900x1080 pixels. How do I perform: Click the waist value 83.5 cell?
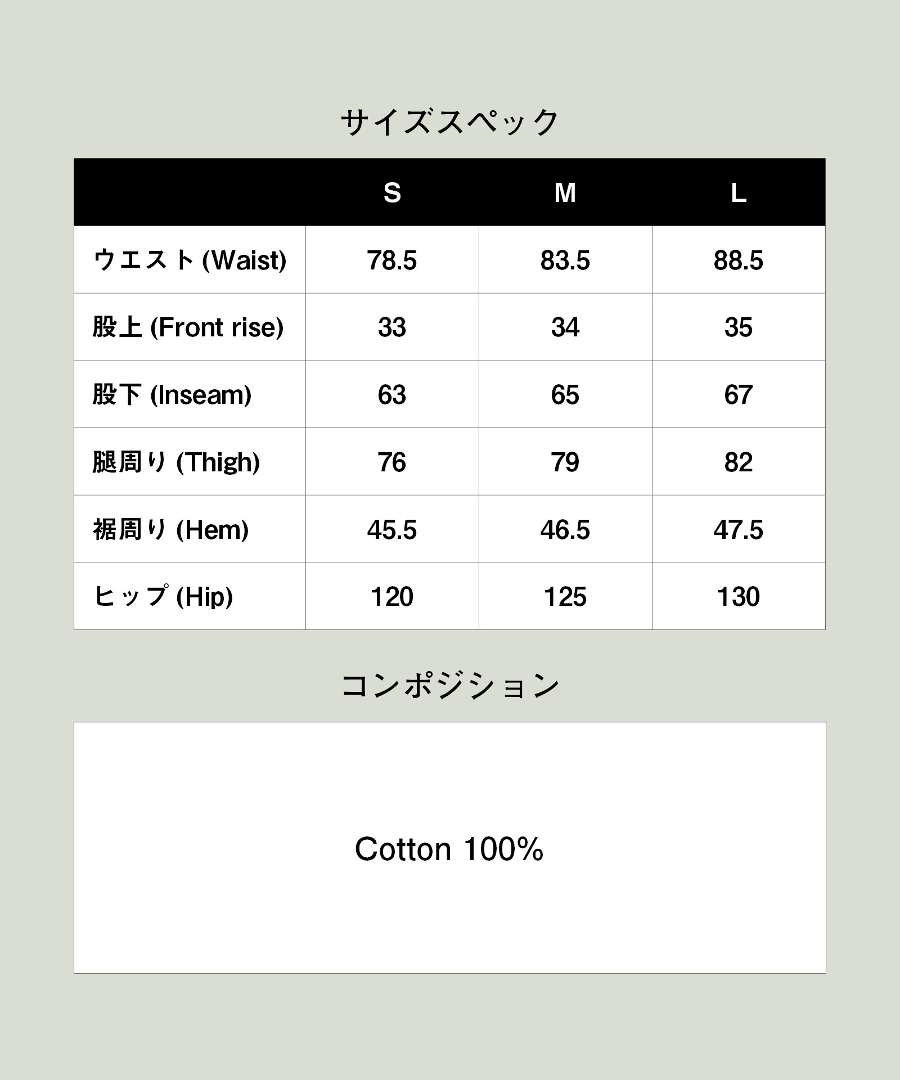[x=565, y=260]
